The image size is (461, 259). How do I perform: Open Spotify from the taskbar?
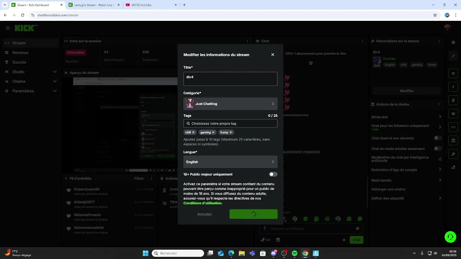pos(295,253)
